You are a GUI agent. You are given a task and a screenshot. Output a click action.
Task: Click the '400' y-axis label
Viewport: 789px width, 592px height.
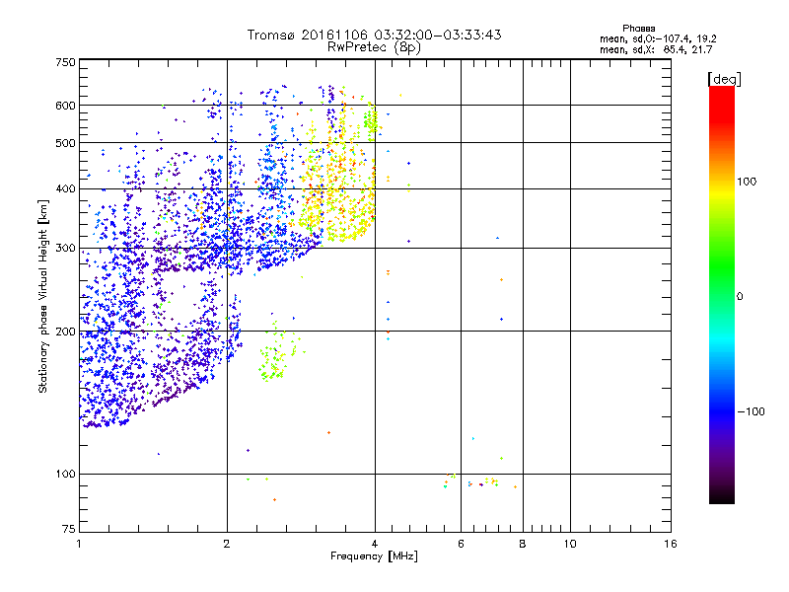point(65,188)
